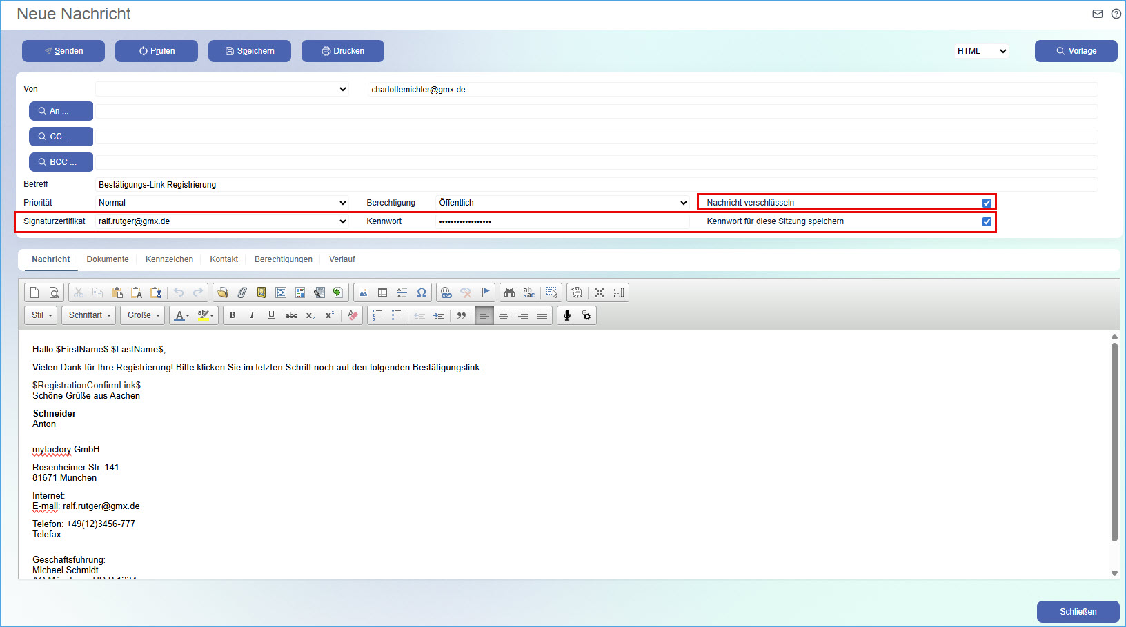Click paste from Word icon
The width and height of the screenshot is (1126, 627).
tap(156, 292)
